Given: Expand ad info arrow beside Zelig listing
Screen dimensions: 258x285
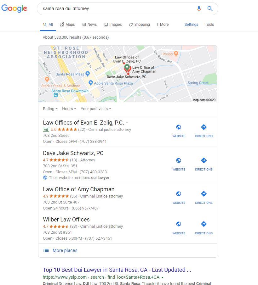Looking at the screenshot, I should (127, 122).
